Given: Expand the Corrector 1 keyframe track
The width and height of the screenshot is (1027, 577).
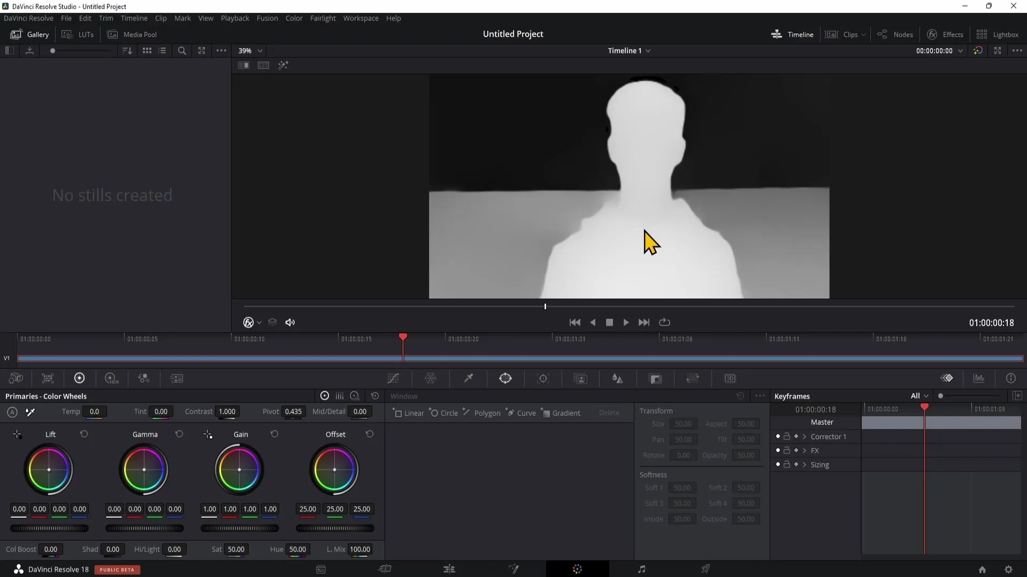Looking at the screenshot, I should click(804, 437).
